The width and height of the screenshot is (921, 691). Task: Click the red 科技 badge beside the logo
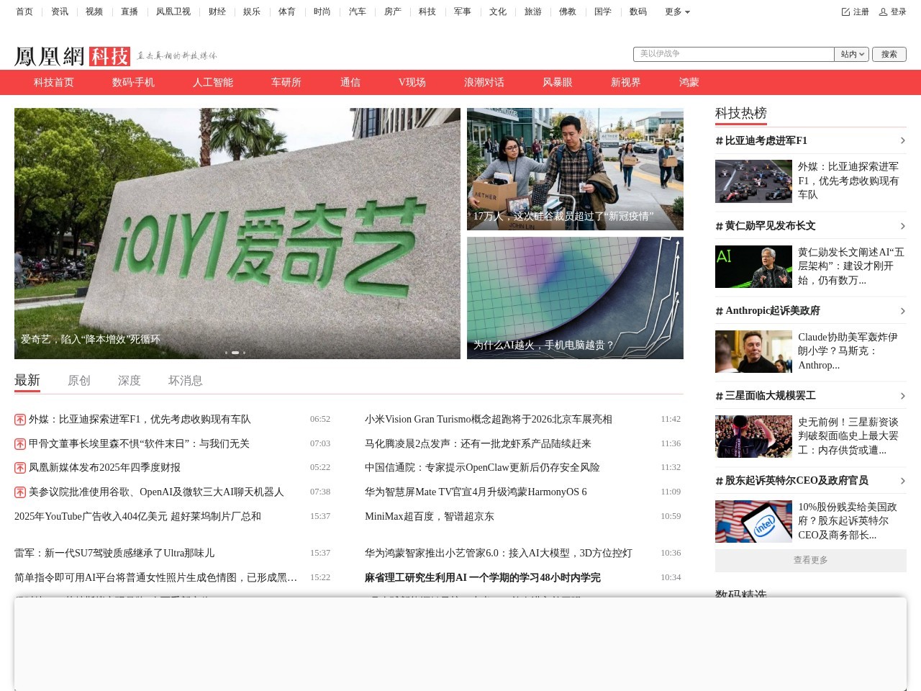click(x=109, y=55)
